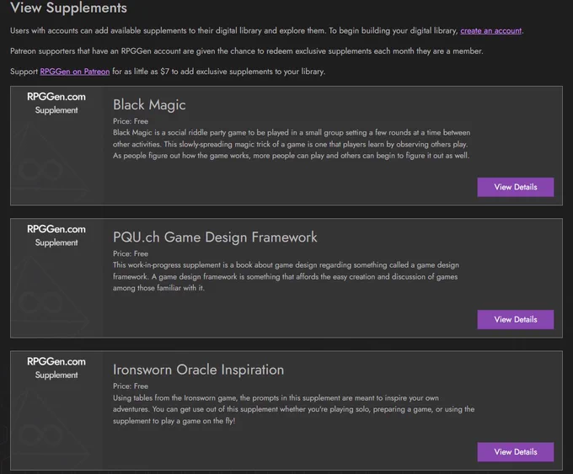Click the RPGGen.com Supplement label on PQU.ch card
The height and width of the screenshot is (474, 573).
click(56, 236)
